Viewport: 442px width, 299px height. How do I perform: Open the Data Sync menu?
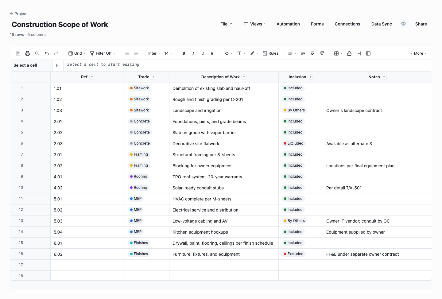point(382,24)
